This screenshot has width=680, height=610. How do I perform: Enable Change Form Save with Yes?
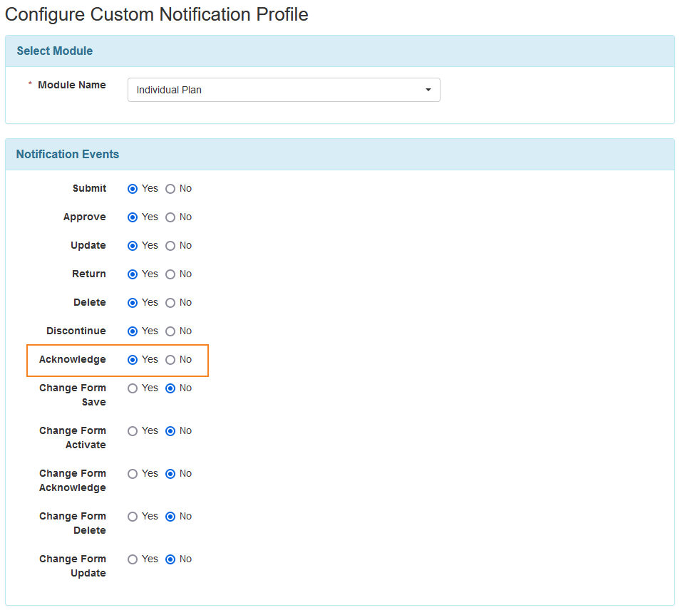pyautogui.click(x=133, y=388)
